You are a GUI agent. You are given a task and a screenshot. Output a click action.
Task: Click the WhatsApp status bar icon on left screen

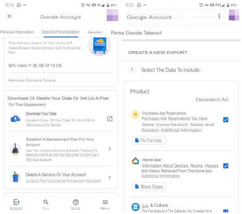(19, 5)
